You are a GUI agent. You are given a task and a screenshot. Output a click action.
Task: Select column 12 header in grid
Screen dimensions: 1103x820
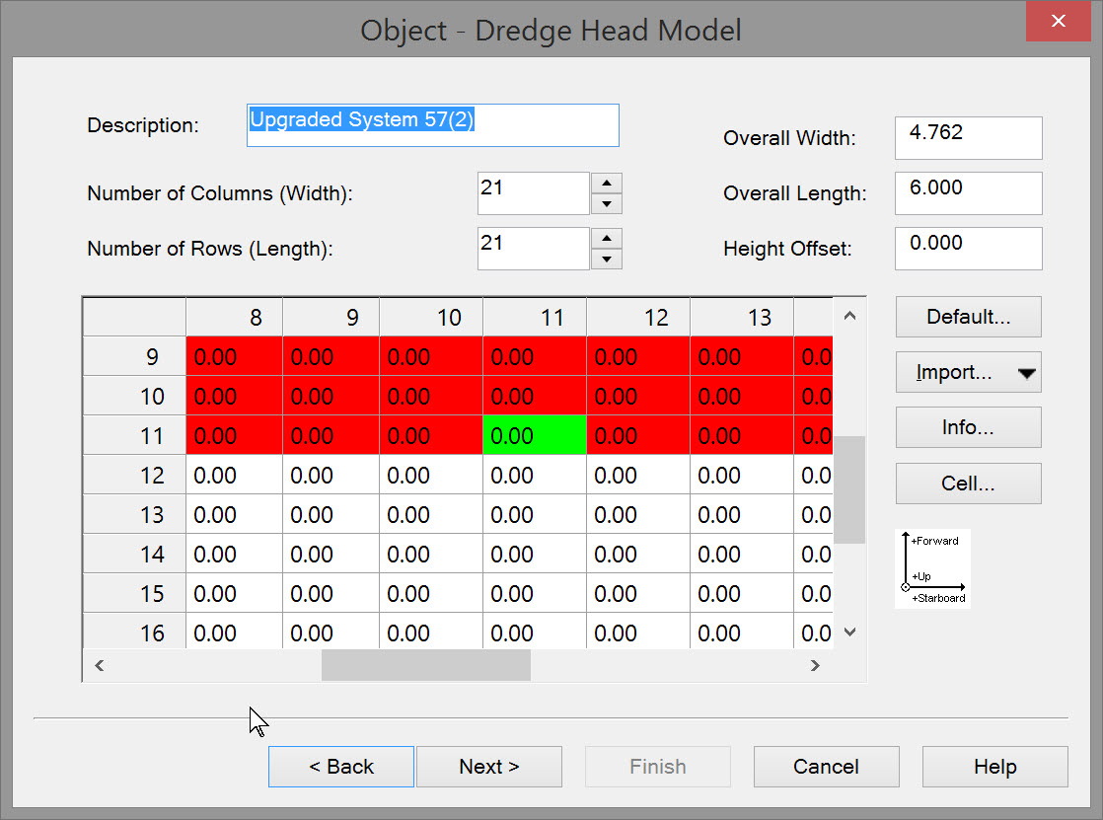click(x=637, y=318)
